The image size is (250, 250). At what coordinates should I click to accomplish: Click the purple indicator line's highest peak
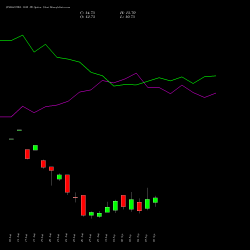point(136,73)
